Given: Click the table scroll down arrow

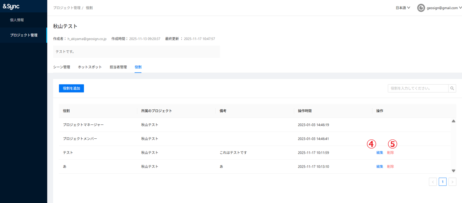Looking at the screenshot, I should coord(453,171).
